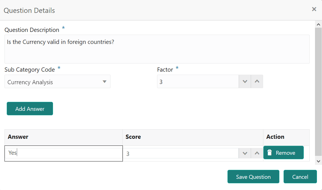
Task: Click the Score column header
Action: click(x=193, y=137)
